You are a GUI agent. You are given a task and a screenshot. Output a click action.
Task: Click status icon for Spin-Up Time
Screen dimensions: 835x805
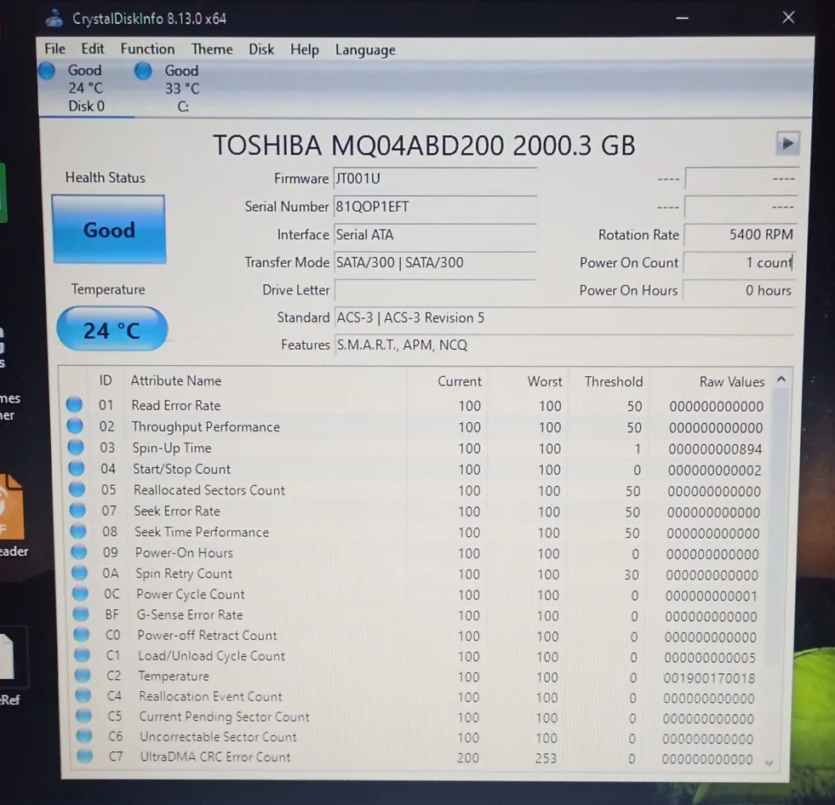(x=76, y=448)
